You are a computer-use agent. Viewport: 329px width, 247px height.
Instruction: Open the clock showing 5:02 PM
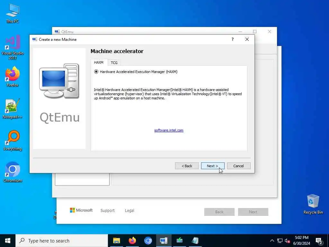pyautogui.click(x=301, y=241)
